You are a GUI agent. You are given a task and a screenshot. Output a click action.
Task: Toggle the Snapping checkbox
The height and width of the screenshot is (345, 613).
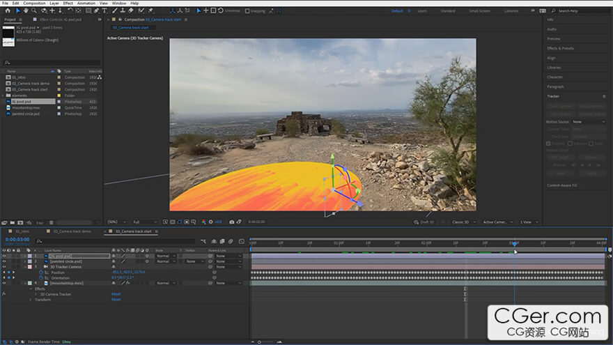(x=247, y=11)
